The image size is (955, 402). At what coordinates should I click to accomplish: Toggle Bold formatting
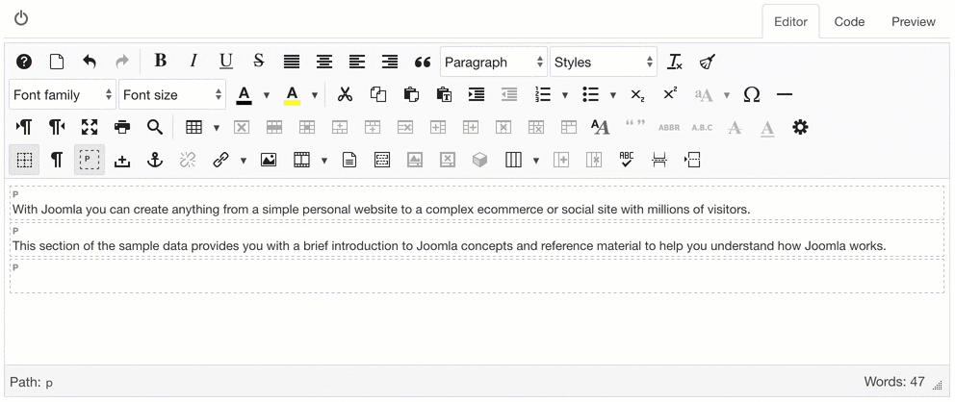click(x=161, y=62)
